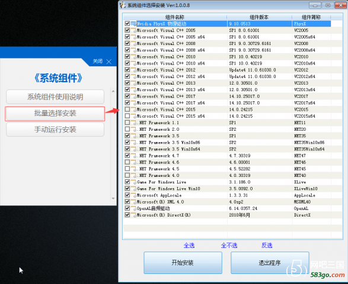Click the 批量选择安装 button
Image resolution: width=348 pixels, height=284 pixels.
point(55,114)
